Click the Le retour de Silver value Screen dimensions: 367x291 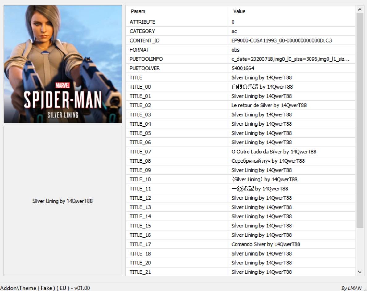coord(269,105)
